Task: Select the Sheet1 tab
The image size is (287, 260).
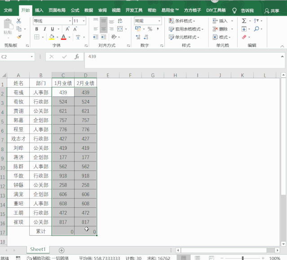Action: (x=38, y=249)
